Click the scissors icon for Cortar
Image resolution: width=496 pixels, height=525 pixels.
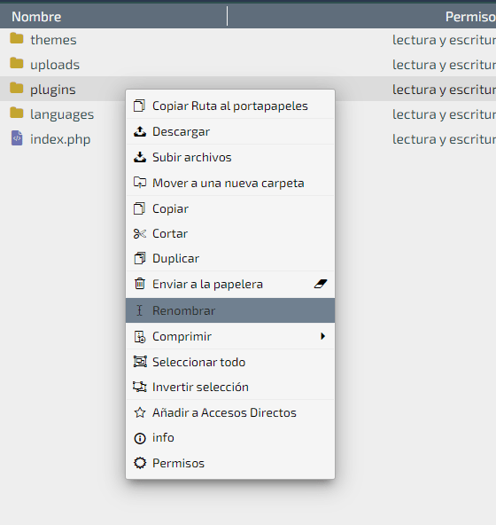[140, 233]
